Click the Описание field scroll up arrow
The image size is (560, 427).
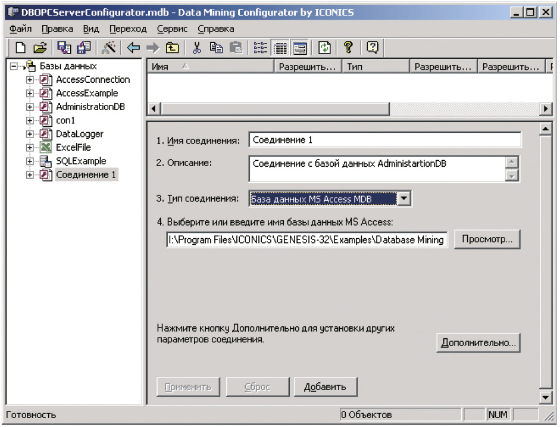pyautogui.click(x=512, y=162)
